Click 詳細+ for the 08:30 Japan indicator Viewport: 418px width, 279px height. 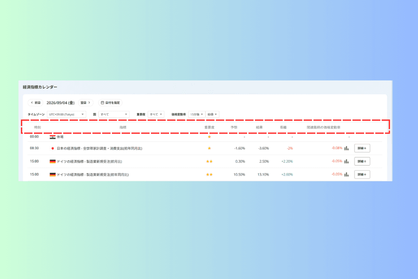pos(362,148)
